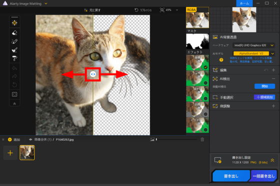280x186 pixels.
Task: Expand export settings with double chevron
Action: pyautogui.click(x=272, y=160)
